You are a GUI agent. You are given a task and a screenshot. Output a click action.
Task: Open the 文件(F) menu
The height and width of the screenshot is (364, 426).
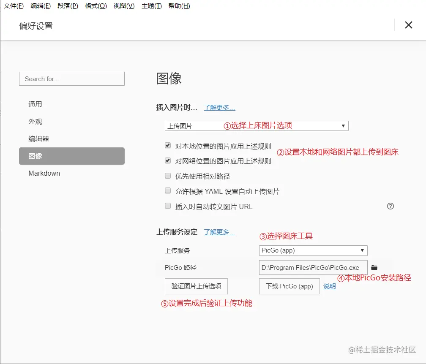pyautogui.click(x=14, y=6)
